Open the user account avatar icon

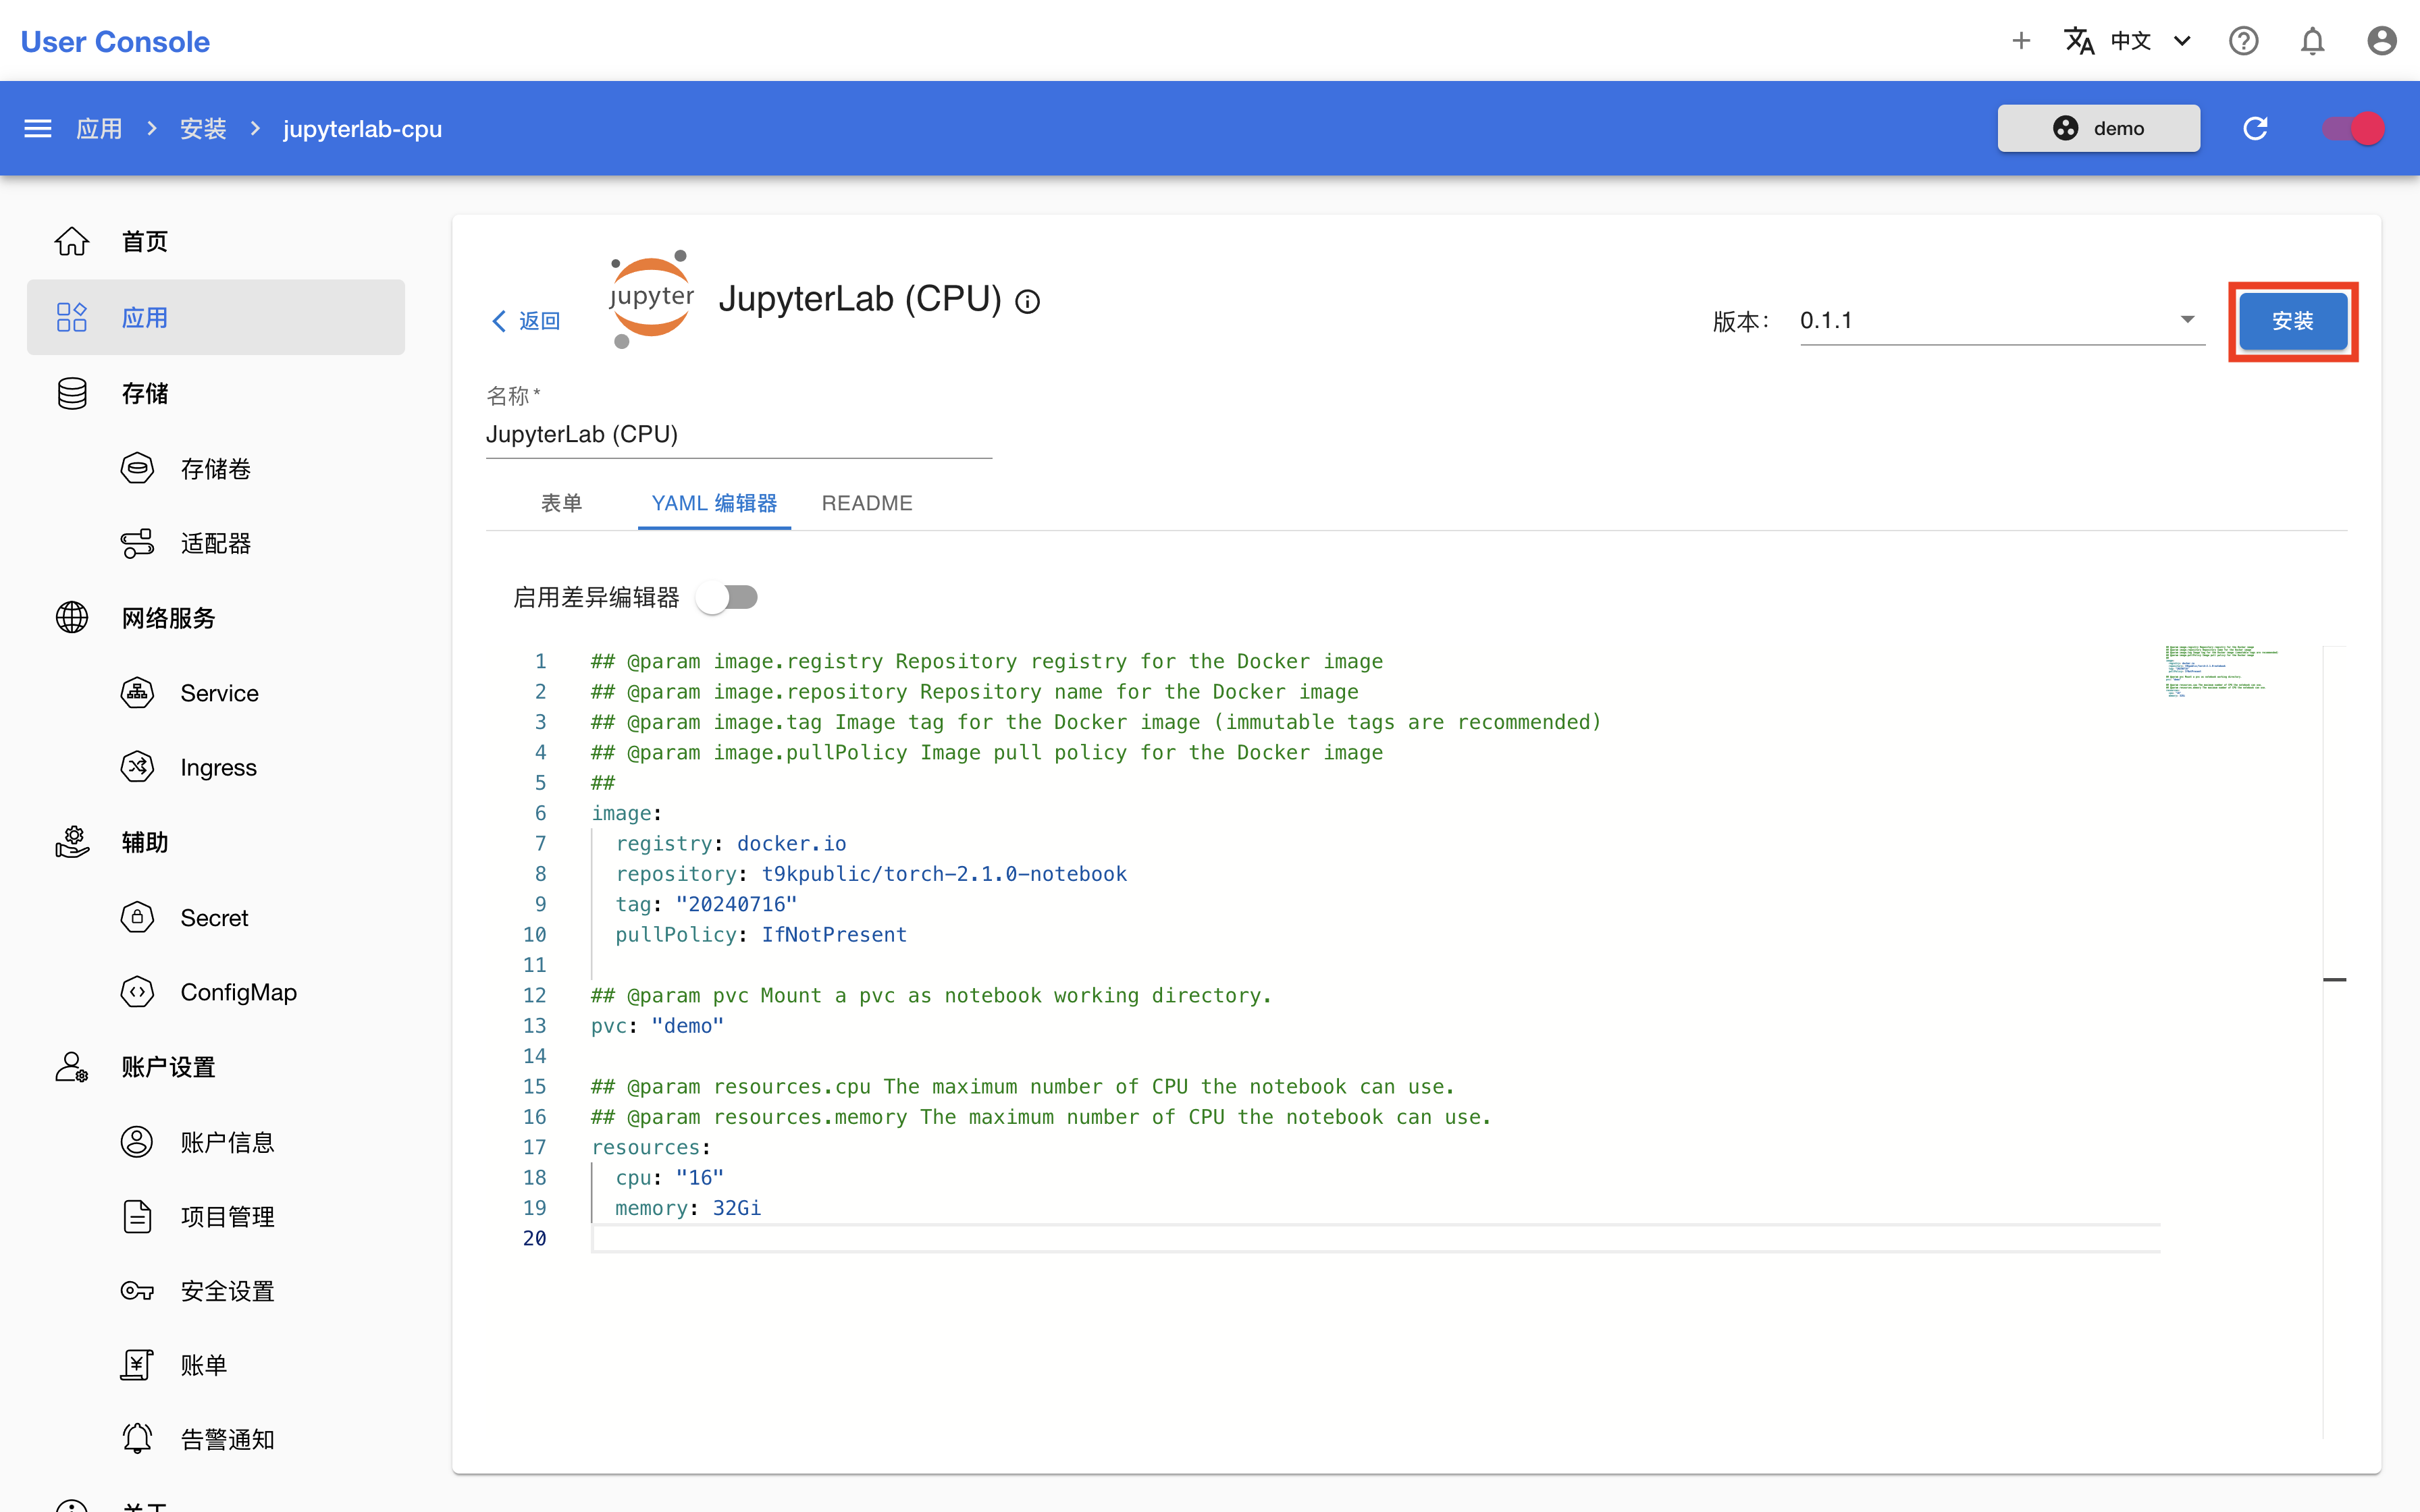tap(2382, 41)
